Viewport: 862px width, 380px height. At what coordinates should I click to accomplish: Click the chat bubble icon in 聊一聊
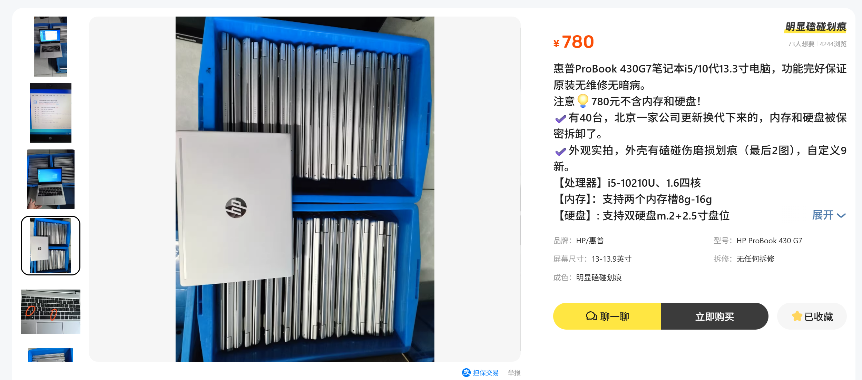point(591,316)
